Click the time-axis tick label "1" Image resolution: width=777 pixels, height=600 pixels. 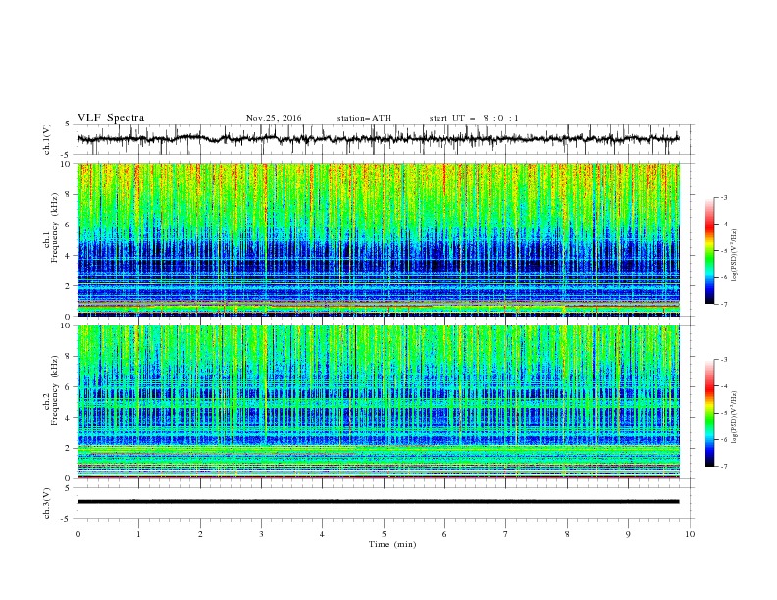pos(138,534)
